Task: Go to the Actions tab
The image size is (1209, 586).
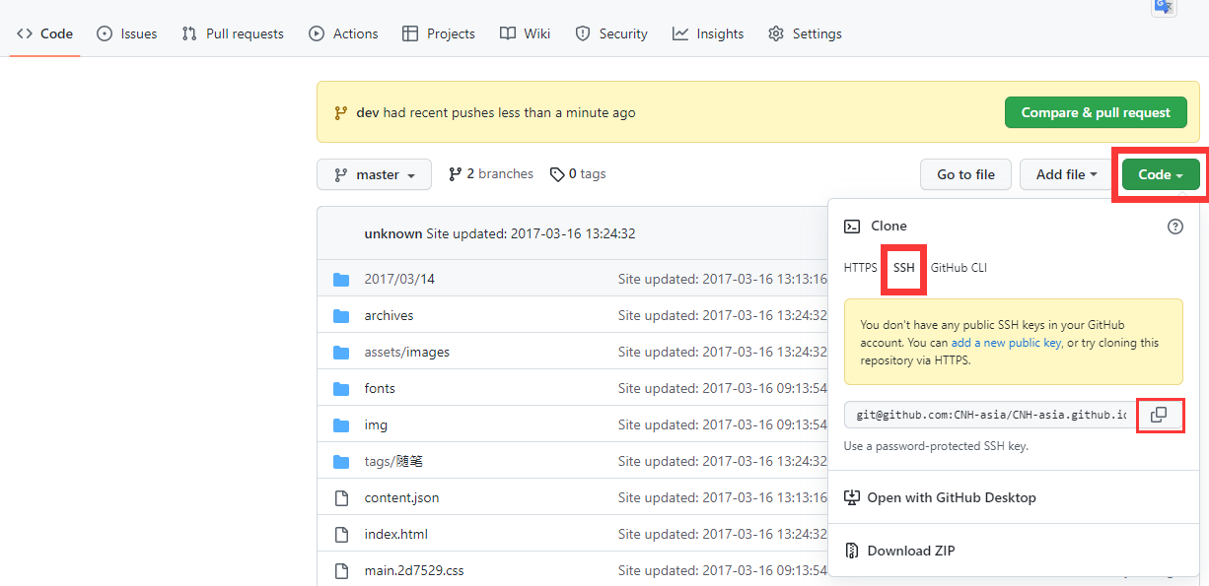Action: click(x=343, y=33)
